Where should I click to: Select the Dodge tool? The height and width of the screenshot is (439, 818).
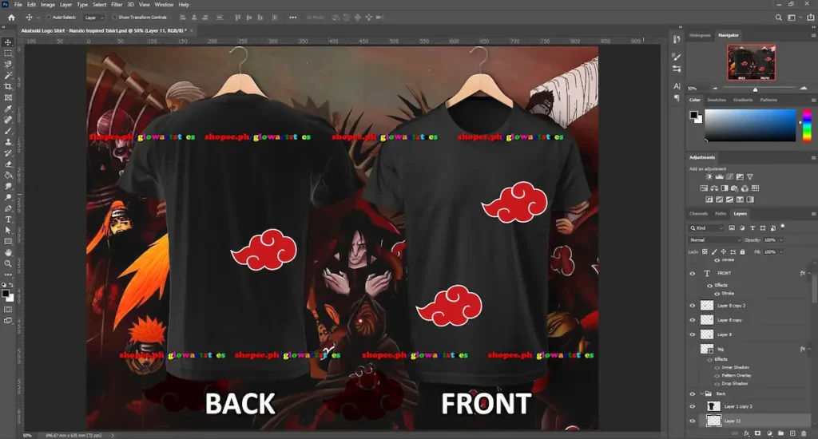pos(8,197)
